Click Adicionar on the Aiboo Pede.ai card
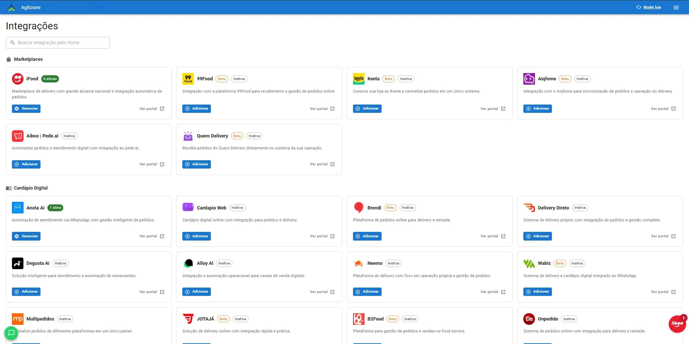 pyautogui.click(x=26, y=164)
